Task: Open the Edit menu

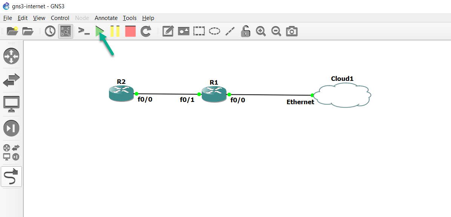Action: (23, 18)
